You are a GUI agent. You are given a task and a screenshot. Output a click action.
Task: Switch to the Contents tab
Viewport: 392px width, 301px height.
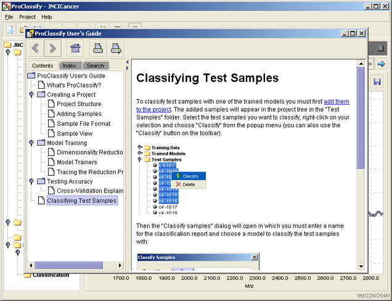point(43,65)
